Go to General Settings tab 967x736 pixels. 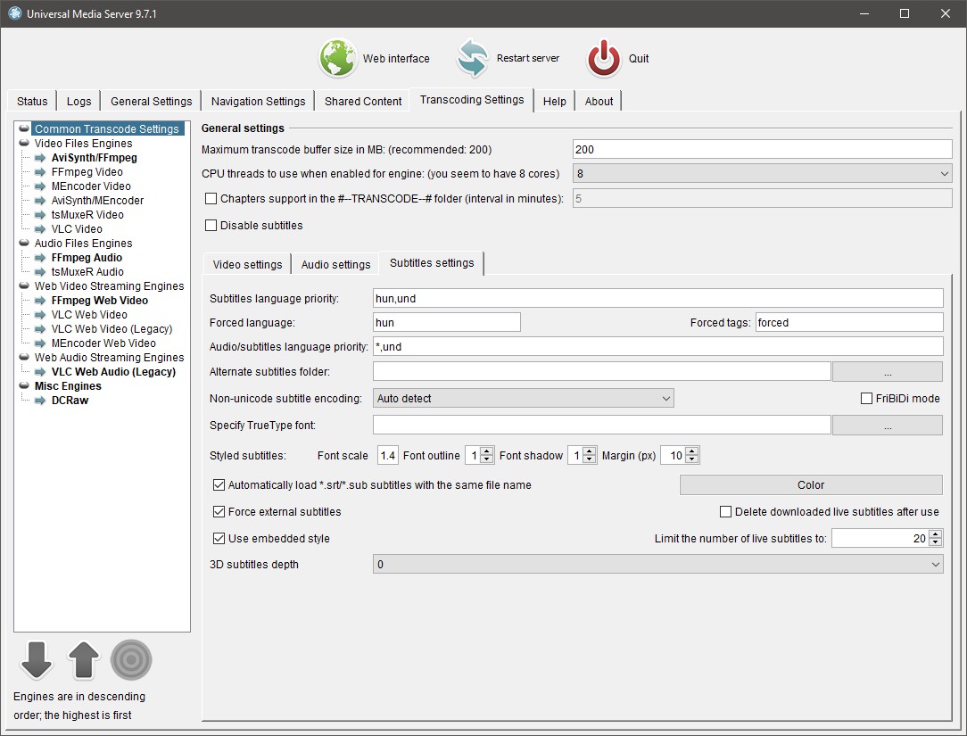[151, 101]
